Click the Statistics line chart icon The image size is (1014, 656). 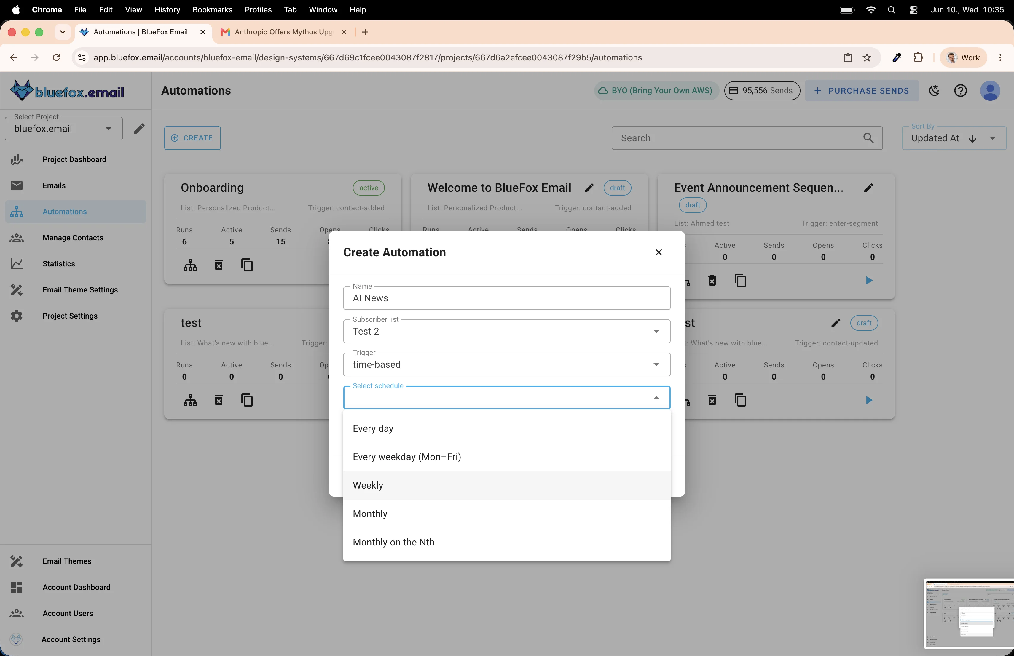pyautogui.click(x=17, y=263)
